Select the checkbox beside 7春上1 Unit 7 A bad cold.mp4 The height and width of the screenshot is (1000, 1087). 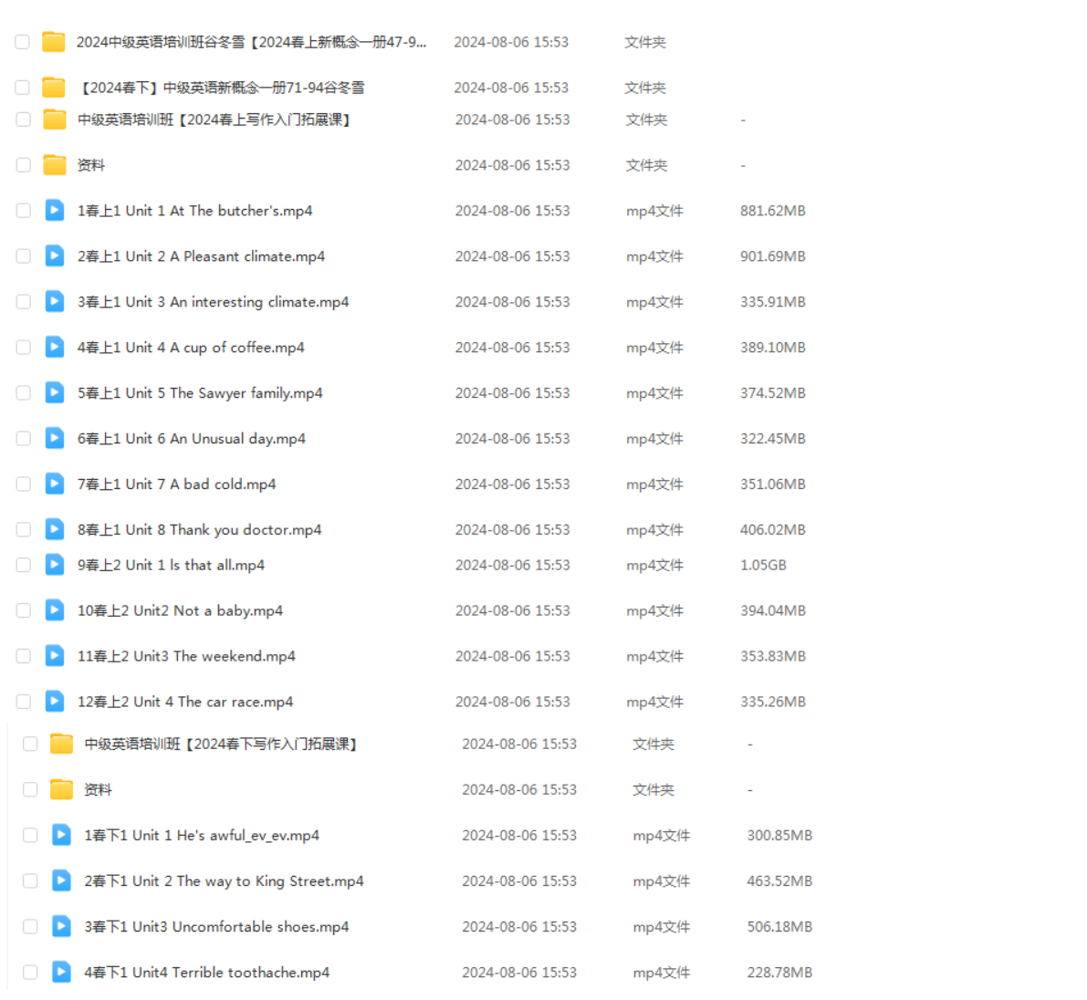(x=24, y=484)
